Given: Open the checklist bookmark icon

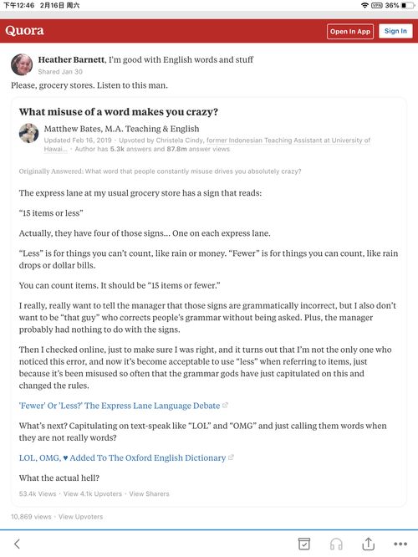Looking at the screenshot, I should [304, 544].
